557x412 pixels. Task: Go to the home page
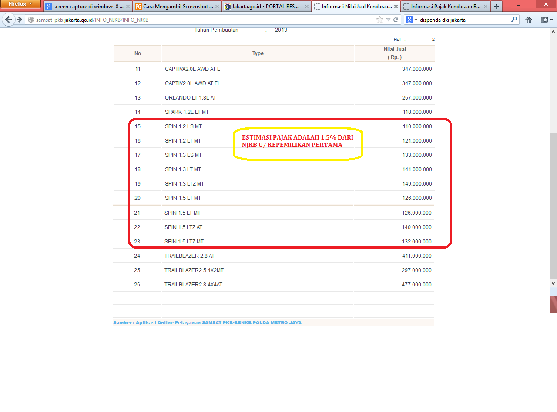point(529,20)
